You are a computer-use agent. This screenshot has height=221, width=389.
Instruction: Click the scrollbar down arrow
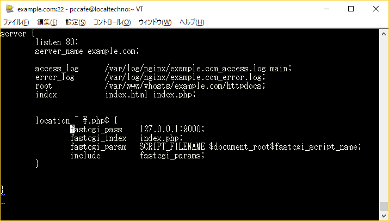[x=384, y=216]
